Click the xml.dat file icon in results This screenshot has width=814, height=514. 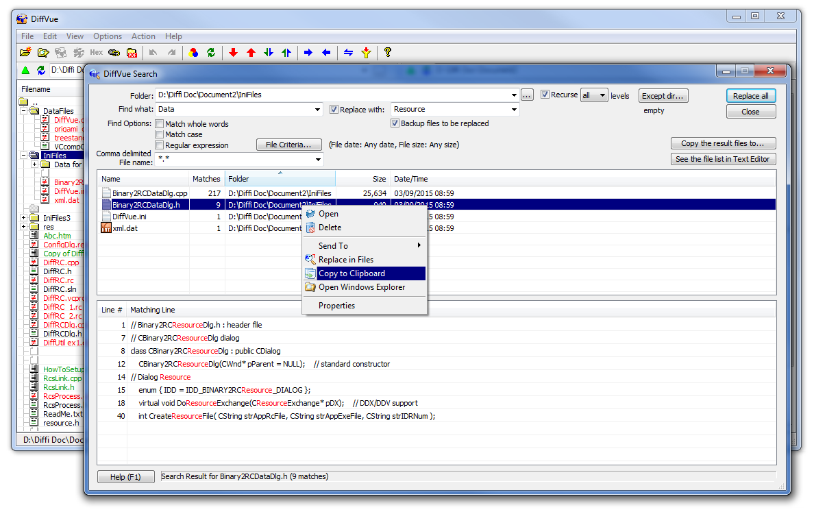(106, 228)
